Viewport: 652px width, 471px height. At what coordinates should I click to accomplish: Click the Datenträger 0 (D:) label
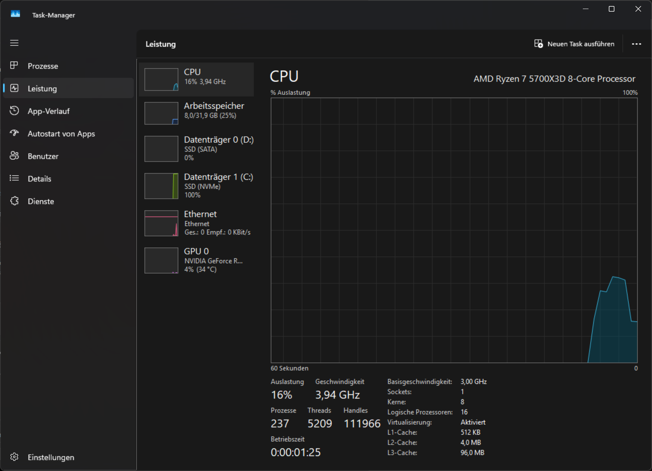coord(219,140)
